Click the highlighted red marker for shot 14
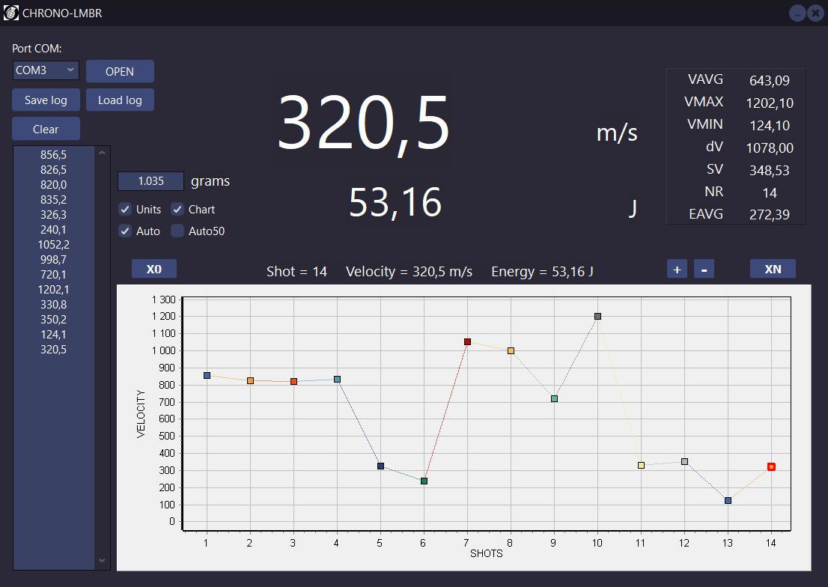Screen dimensions: 828x587 click(771, 466)
